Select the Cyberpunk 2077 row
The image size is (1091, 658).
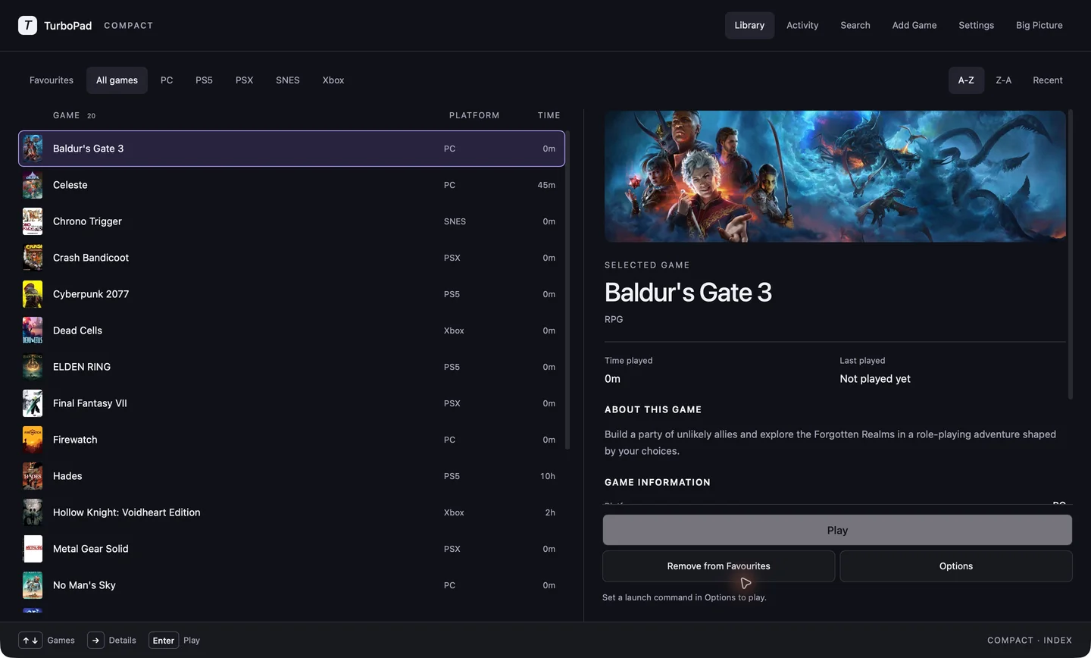(292, 294)
